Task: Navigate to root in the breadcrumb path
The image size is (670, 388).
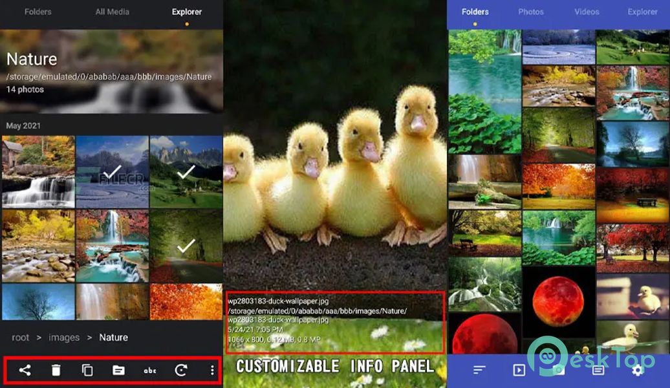Action: pos(21,338)
